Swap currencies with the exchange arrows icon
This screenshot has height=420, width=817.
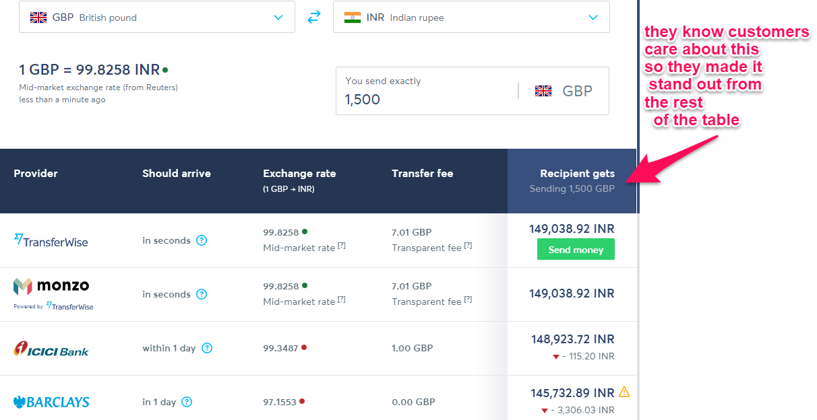point(314,17)
